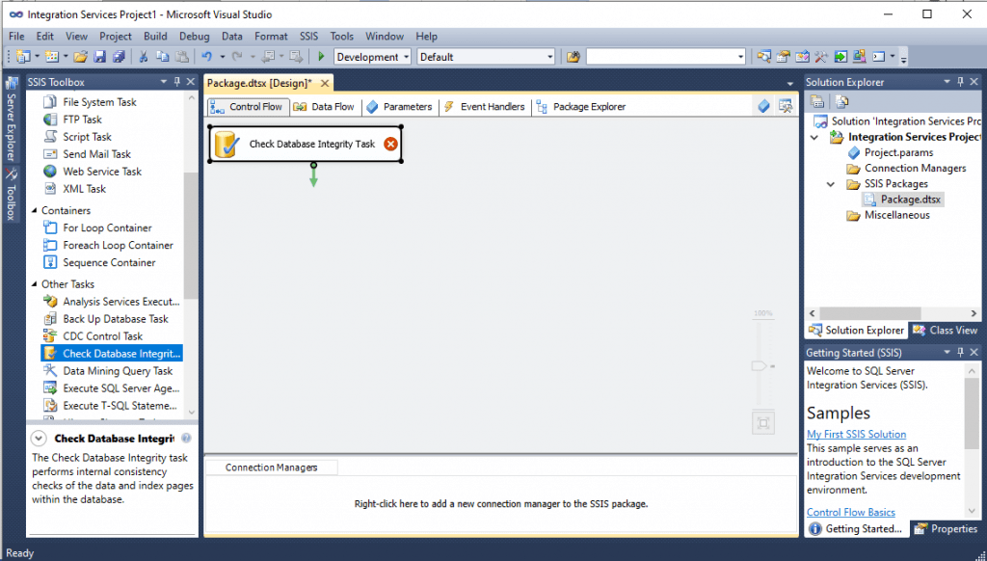Open the My First SSIS Solution link
Screen dimensions: 987x561
(x=856, y=434)
